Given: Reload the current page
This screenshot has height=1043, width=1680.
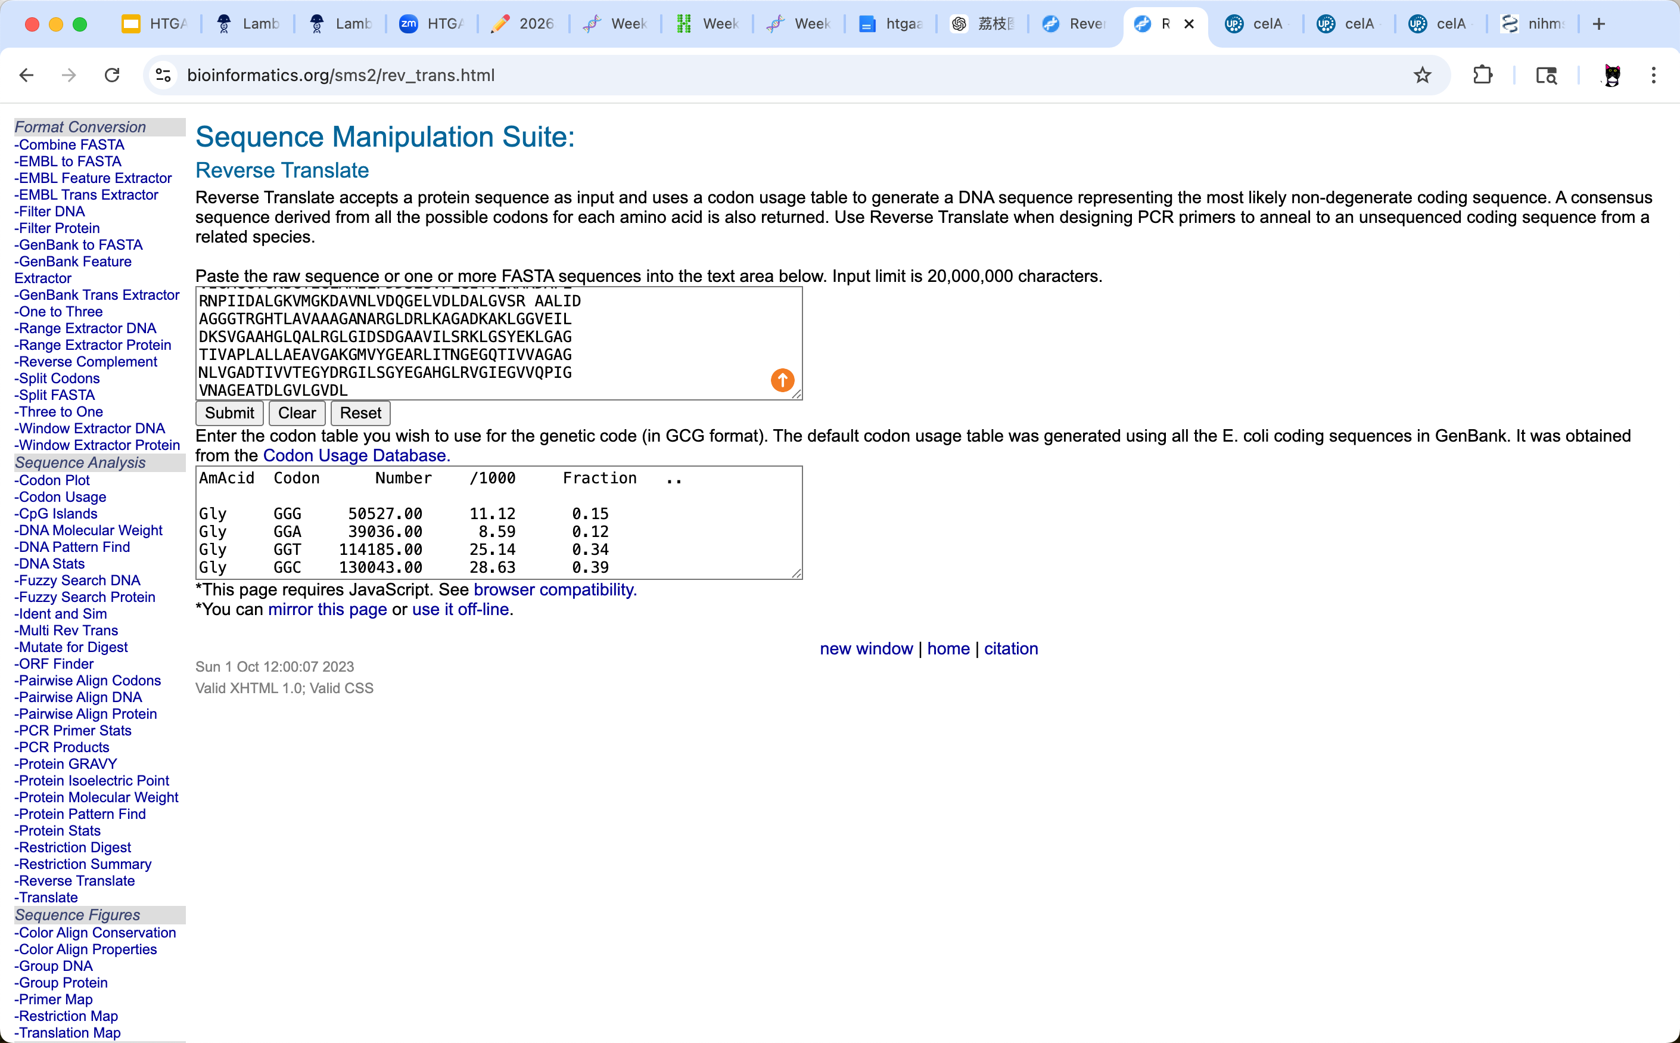Looking at the screenshot, I should pyautogui.click(x=113, y=75).
